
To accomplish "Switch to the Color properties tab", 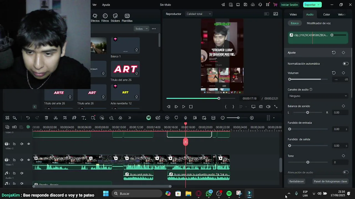I will pos(326,14).
